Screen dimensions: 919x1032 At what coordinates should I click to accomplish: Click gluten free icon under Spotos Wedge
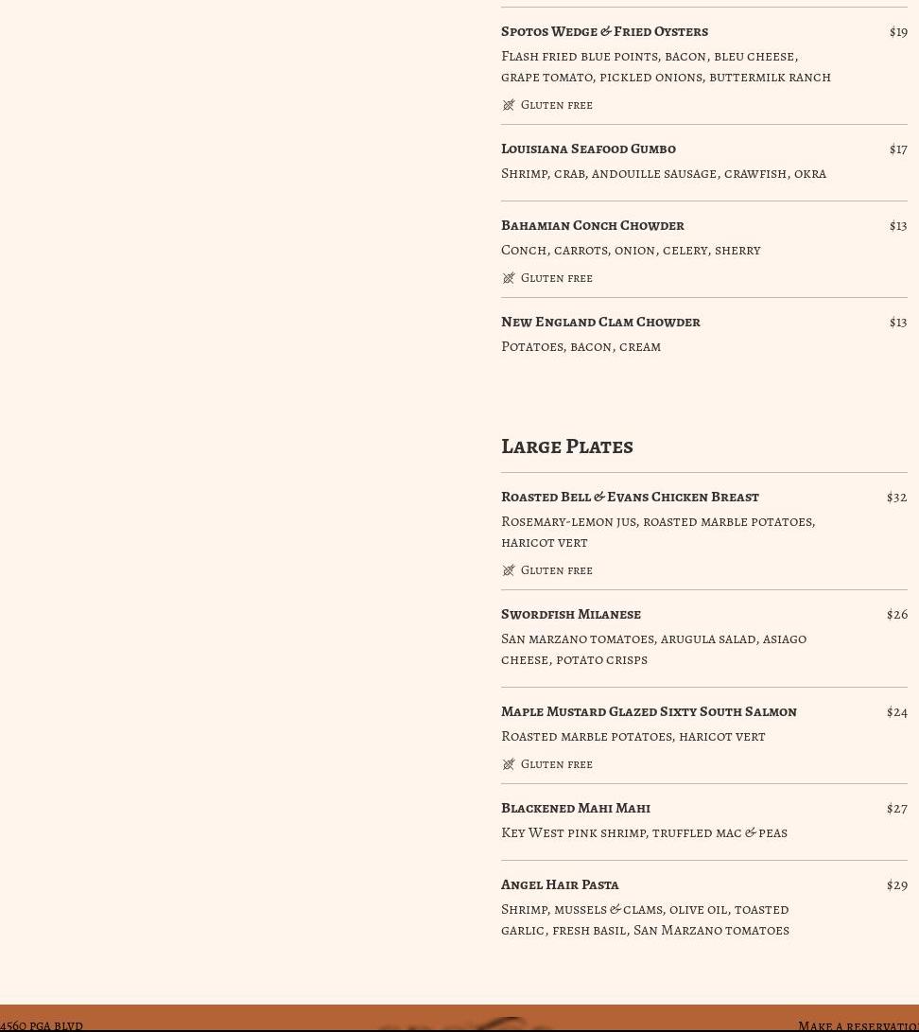[509, 105]
